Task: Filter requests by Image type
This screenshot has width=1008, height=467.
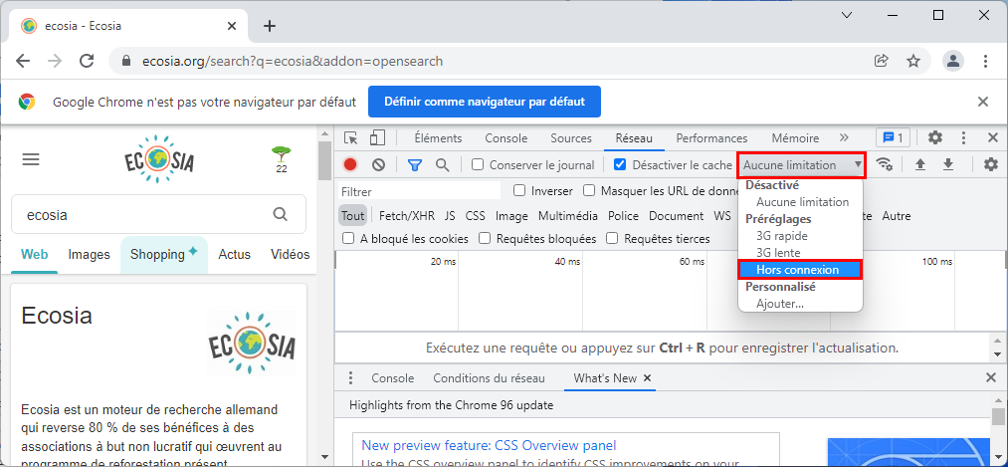Action: tap(511, 216)
